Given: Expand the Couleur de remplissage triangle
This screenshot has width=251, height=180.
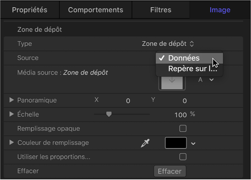Looking at the screenshot, I should 12,143.
